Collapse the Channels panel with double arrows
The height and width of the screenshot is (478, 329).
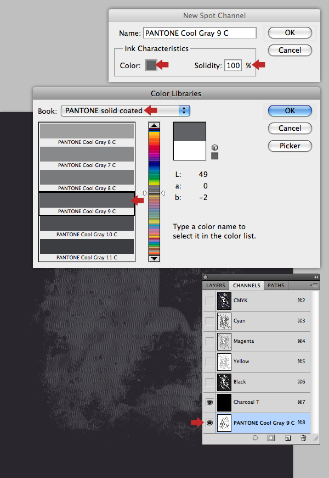tap(316, 277)
